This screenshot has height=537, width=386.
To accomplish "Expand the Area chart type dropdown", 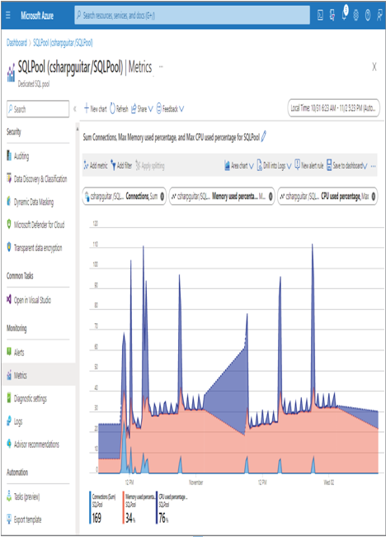I will [239, 166].
